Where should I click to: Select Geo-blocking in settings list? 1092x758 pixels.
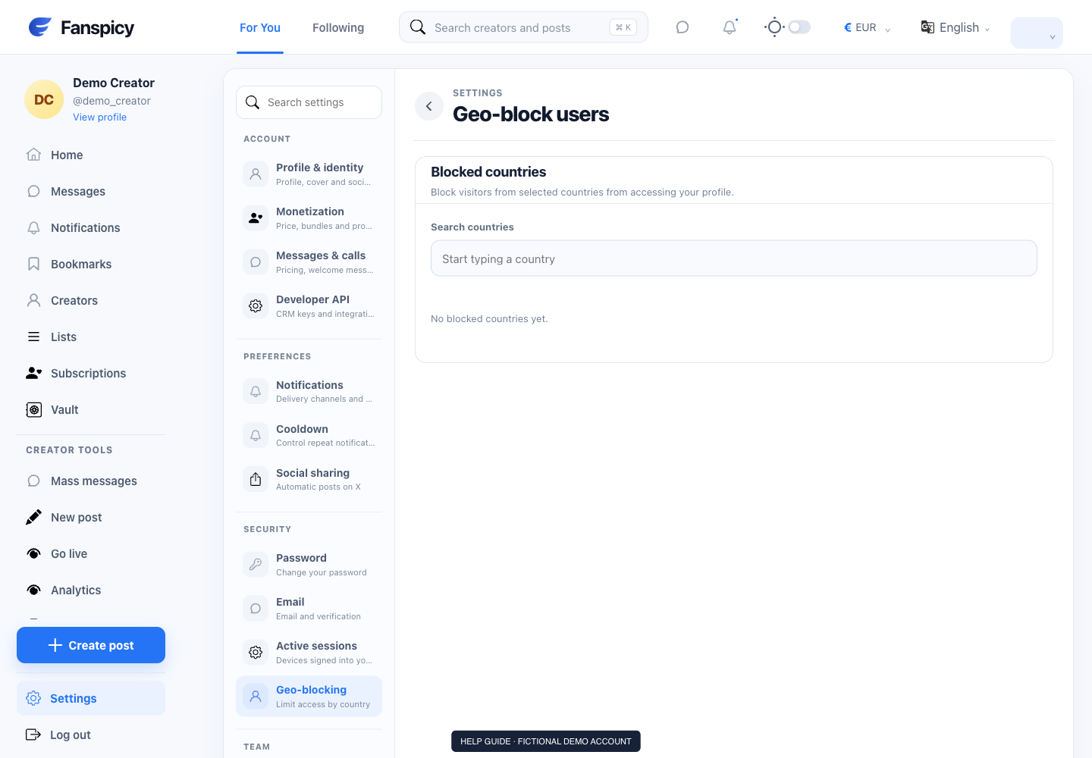click(309, 696)
